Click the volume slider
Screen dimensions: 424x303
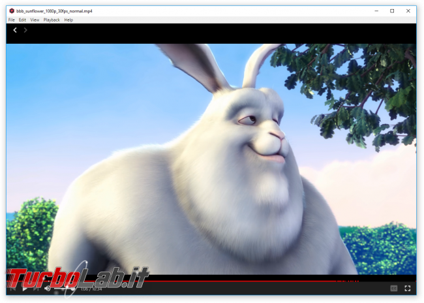tap(64, 289)
